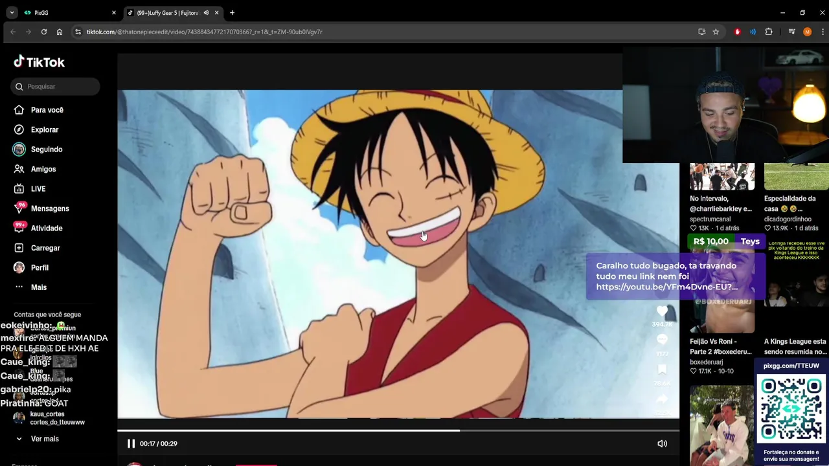829x466 pixels.
Task: Open kaua_cortes followed account
Action: tap(49, 418)
